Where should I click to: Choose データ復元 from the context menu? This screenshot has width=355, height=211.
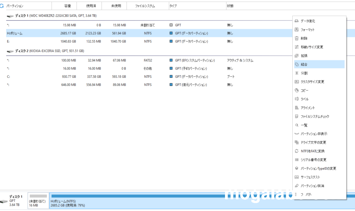tap(308, 21)
